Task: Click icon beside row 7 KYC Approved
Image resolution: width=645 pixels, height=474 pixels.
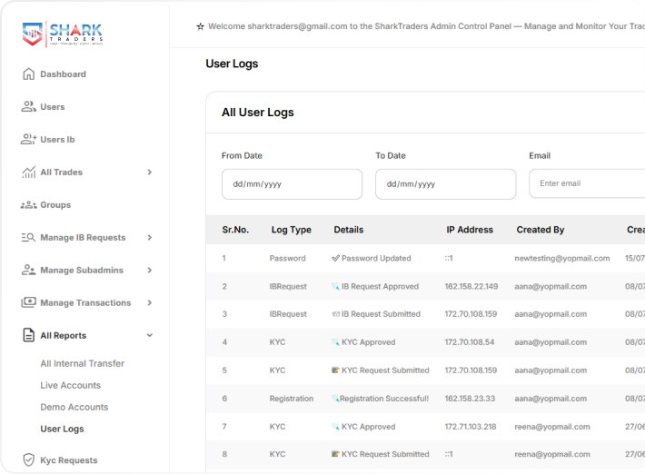Action: [335, 427]
